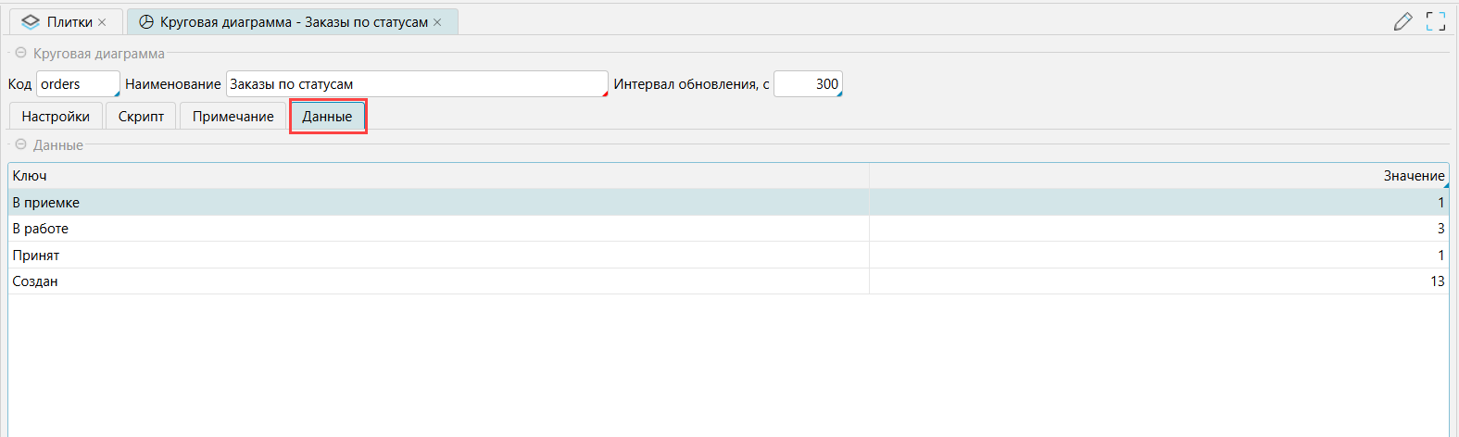This screenshot has height=437, width=1459.
Task: Click the fullscreen expand icon
Action: click(x=1435, y=21)
